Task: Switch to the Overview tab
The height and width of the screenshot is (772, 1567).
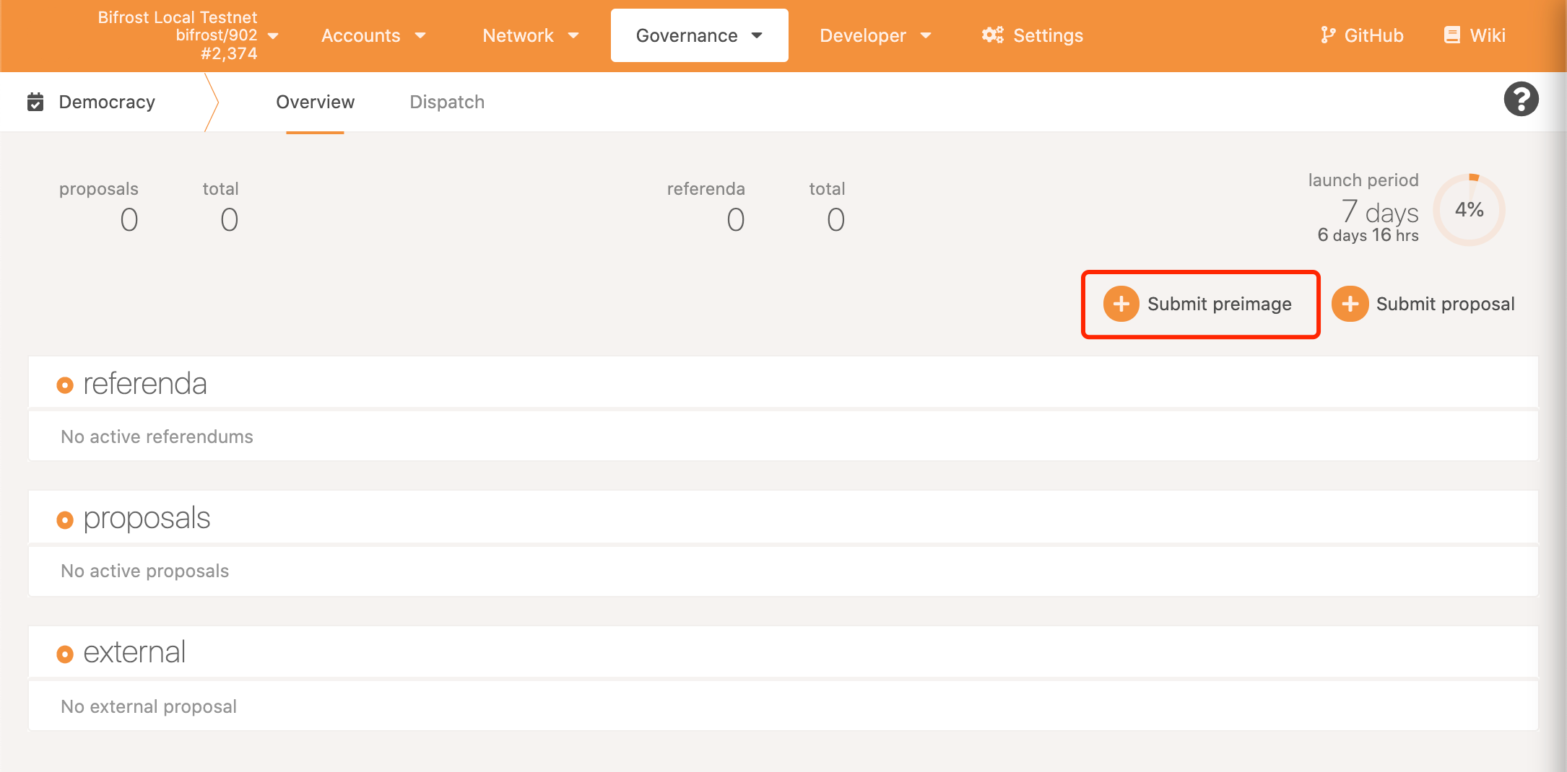Action: tap(315, 102)
